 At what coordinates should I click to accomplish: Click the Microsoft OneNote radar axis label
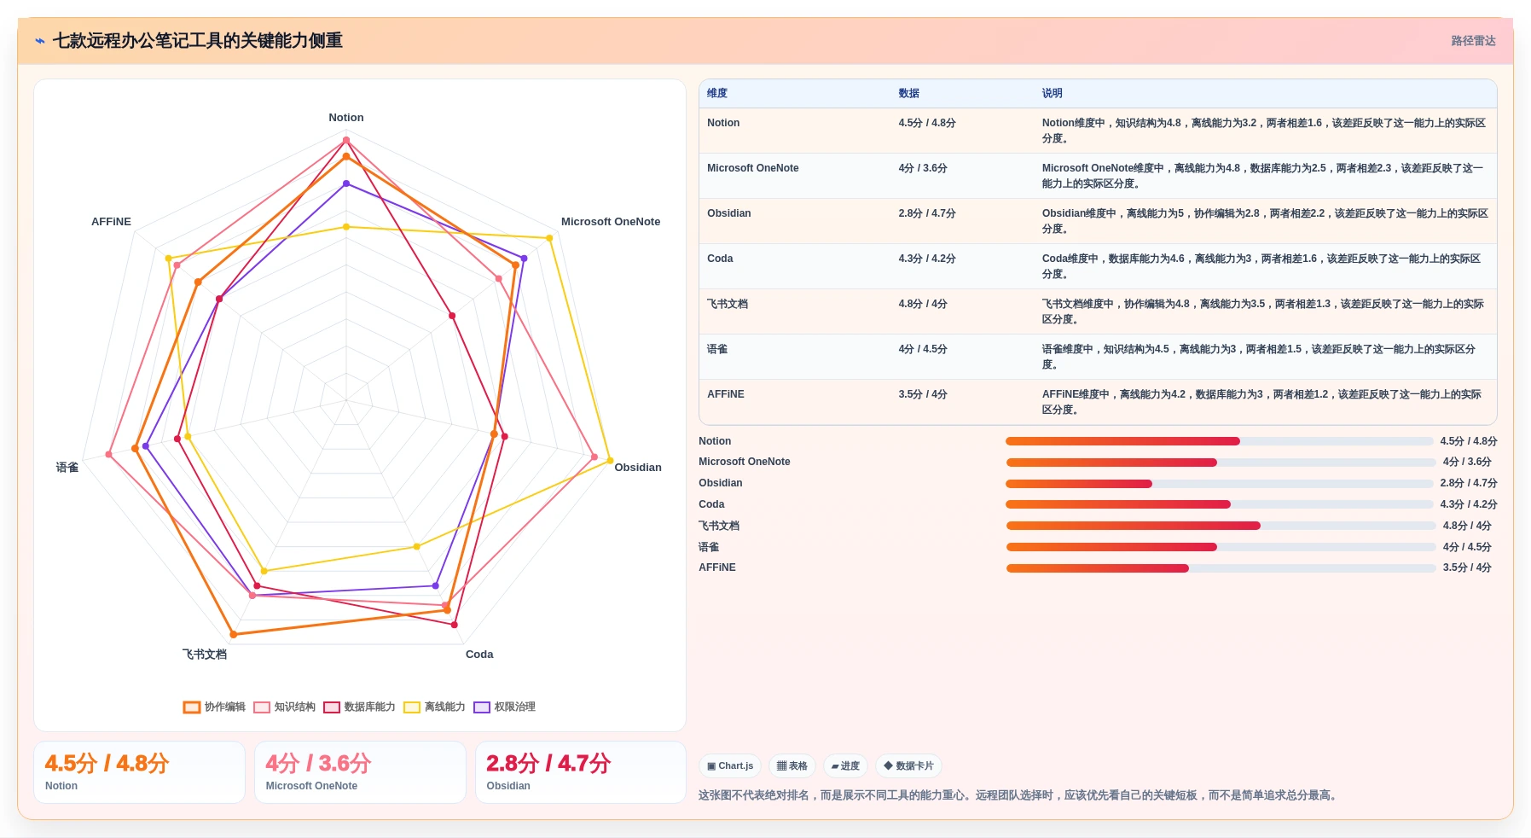611,222
